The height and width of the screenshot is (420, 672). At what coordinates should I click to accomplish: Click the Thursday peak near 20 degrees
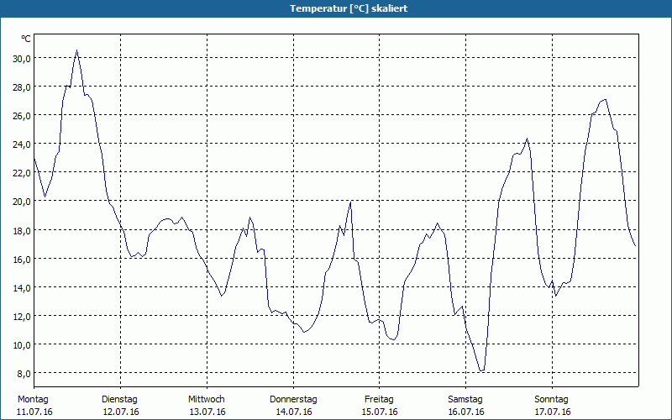click(x=350, y=202)
